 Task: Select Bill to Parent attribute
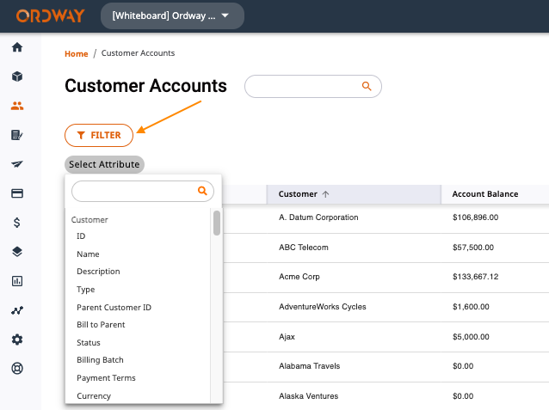coord(101,325)
